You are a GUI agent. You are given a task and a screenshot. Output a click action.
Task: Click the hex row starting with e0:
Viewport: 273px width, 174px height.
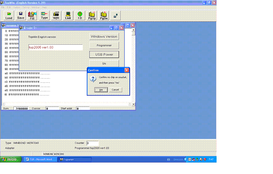27,90
